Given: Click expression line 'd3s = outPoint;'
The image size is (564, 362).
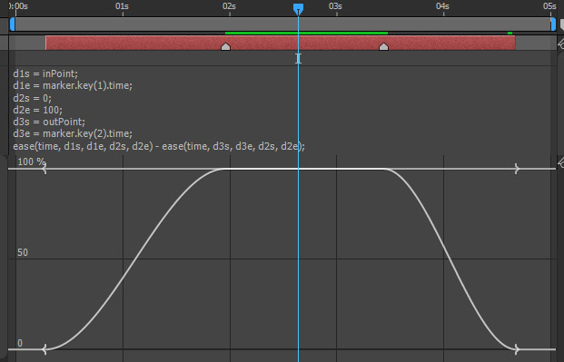Looking at the screenshot, I should point(49,122).
